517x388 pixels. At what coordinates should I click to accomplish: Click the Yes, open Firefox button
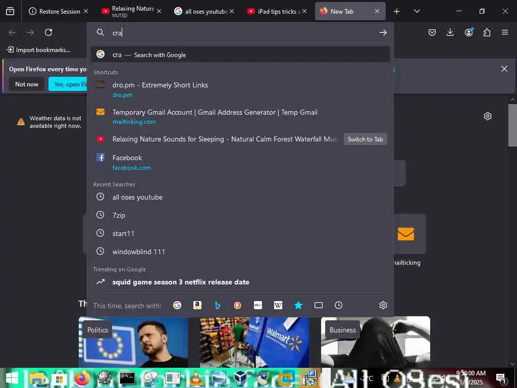click(68, 84)
